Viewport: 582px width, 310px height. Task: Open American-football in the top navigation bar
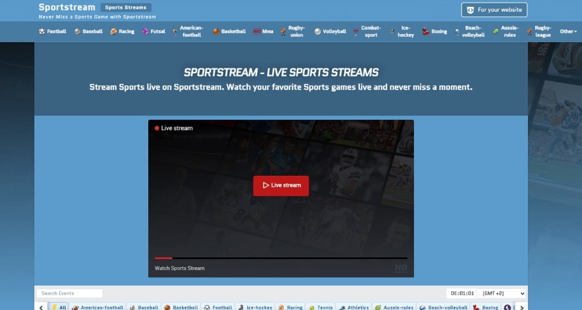[187, 32]
